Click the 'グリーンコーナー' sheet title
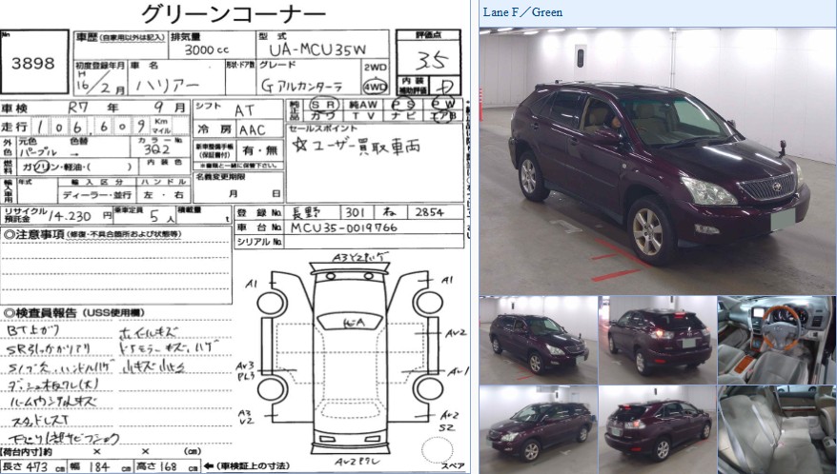Image resolution: width=837 pixels, height=474 pixels. pos(234,14)
